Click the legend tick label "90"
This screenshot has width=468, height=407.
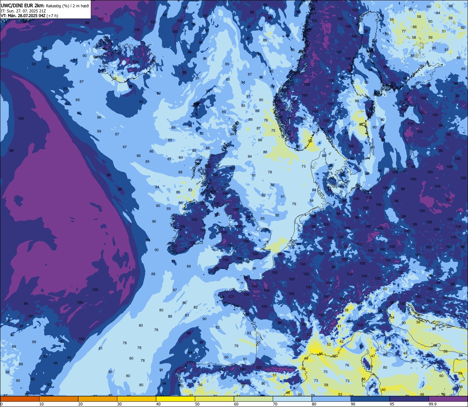[x=353, y=404]
